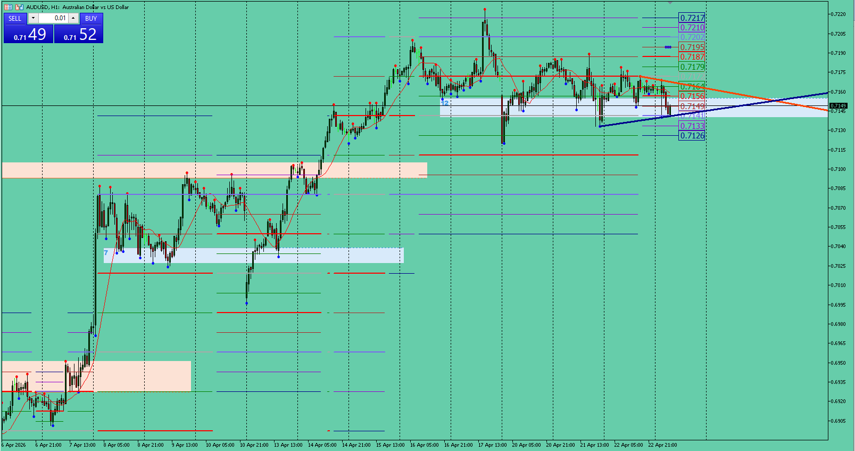Select the 0.7126 price level label

(x=692, y=135)
